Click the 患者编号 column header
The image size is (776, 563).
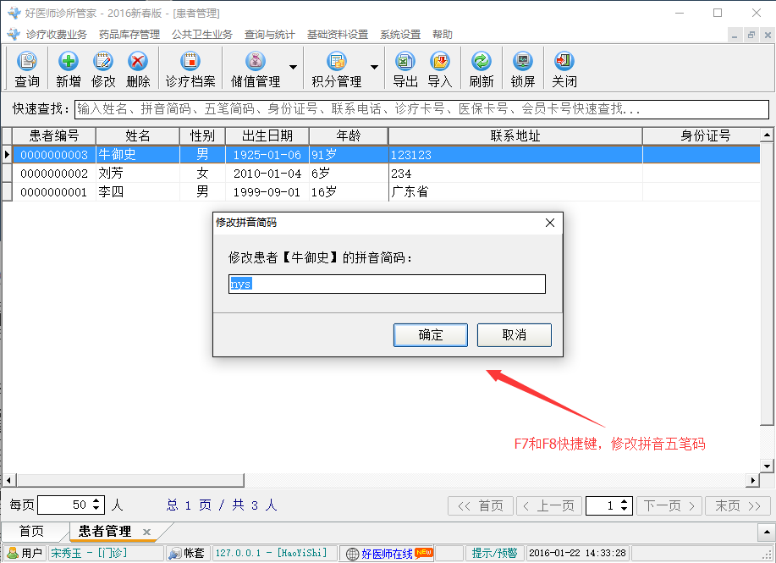pos(54,135)
